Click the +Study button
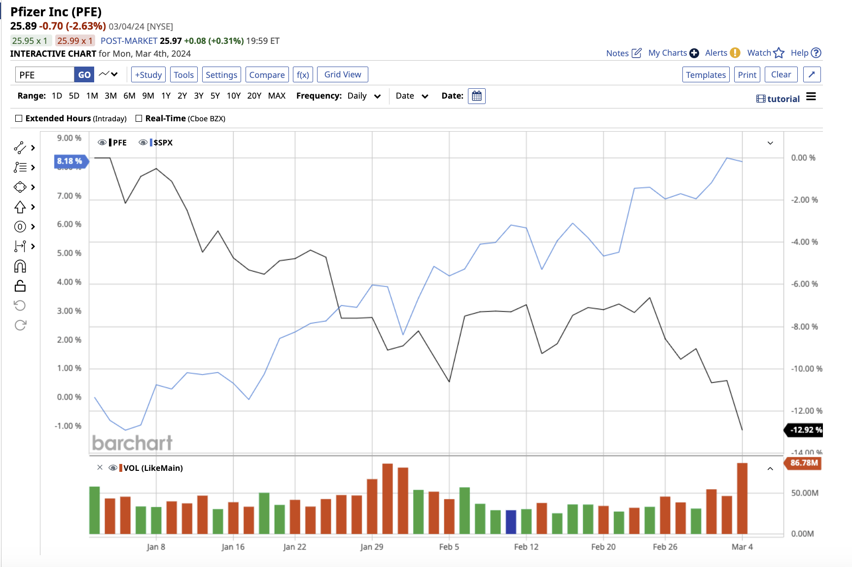Viewport: 852px width, 567px height. (x=148, y=74)
